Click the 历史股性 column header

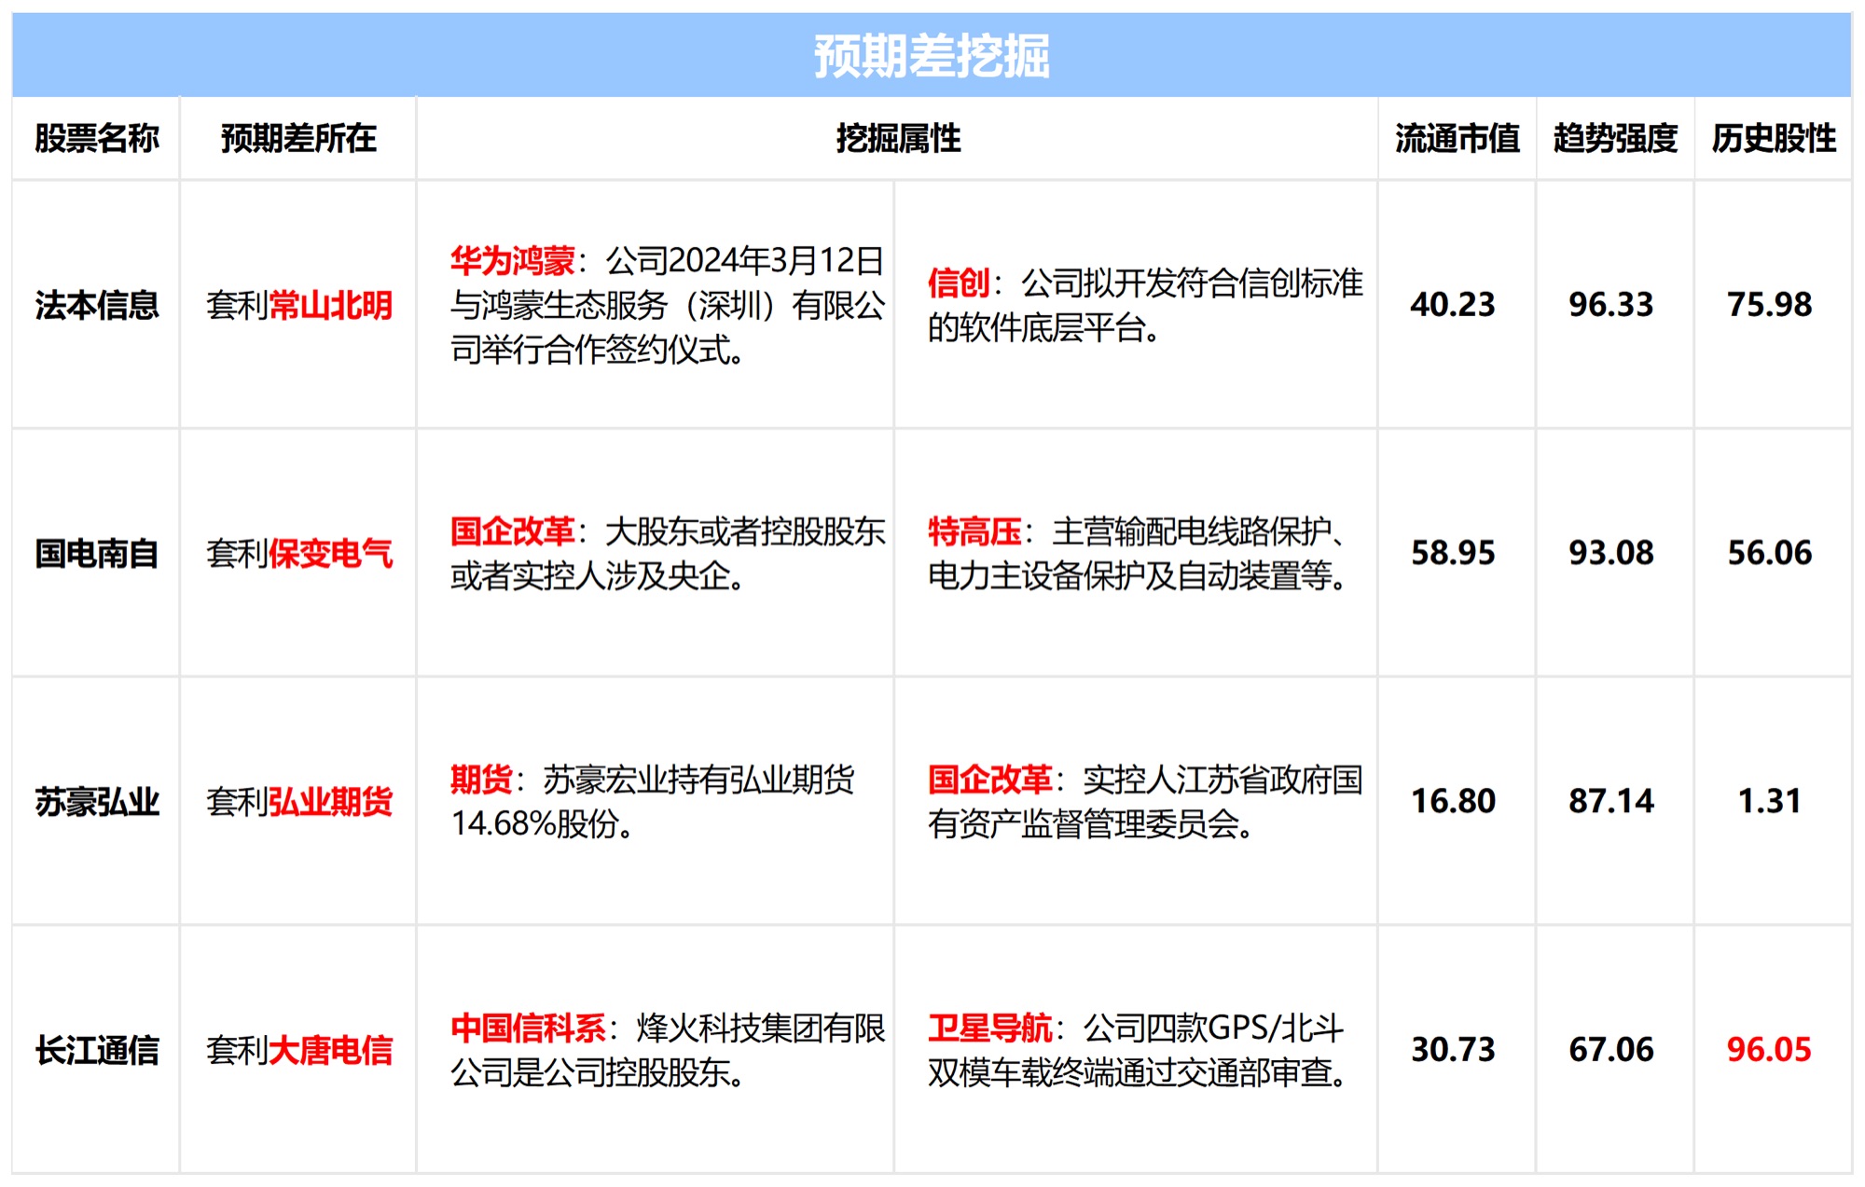click(1774, 138)
